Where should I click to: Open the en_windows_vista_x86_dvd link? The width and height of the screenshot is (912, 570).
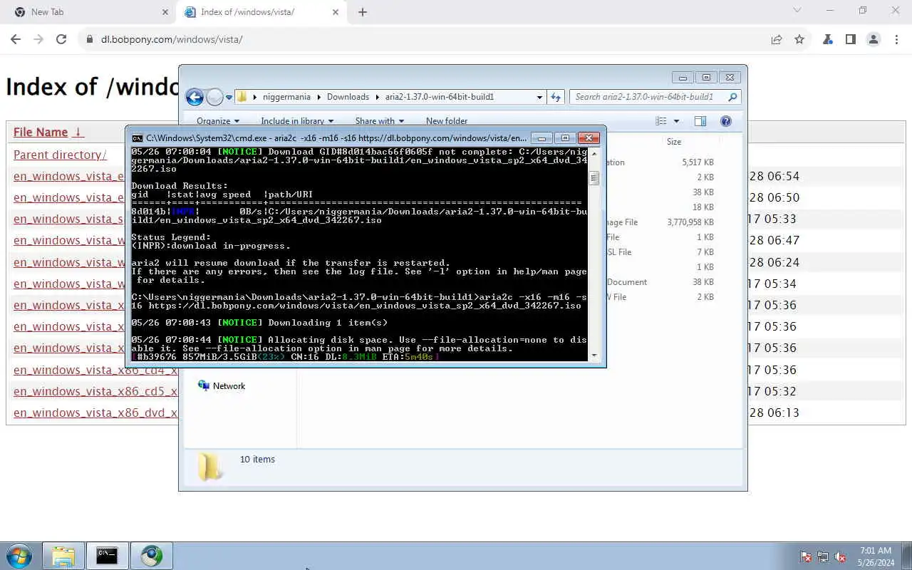95,413
